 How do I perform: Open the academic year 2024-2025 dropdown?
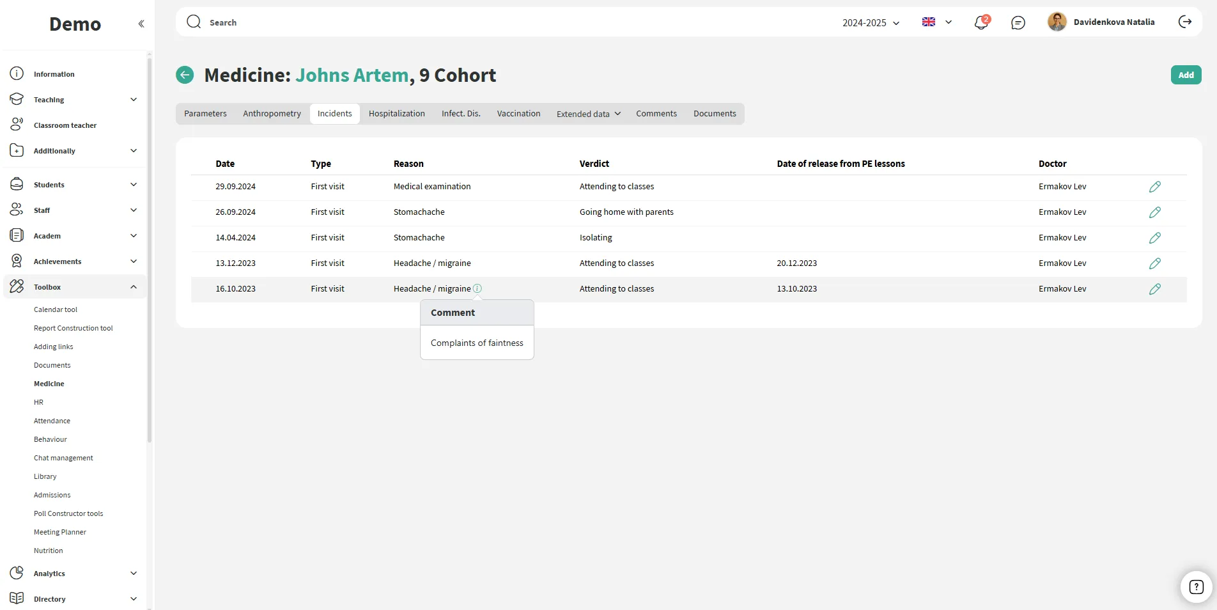pos(871,23)
